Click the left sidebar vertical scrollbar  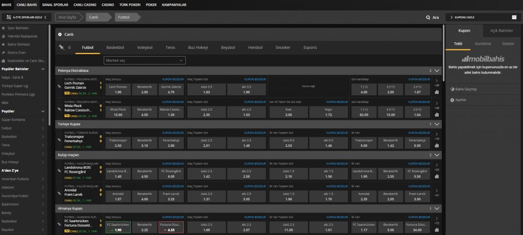pos(50,75)
